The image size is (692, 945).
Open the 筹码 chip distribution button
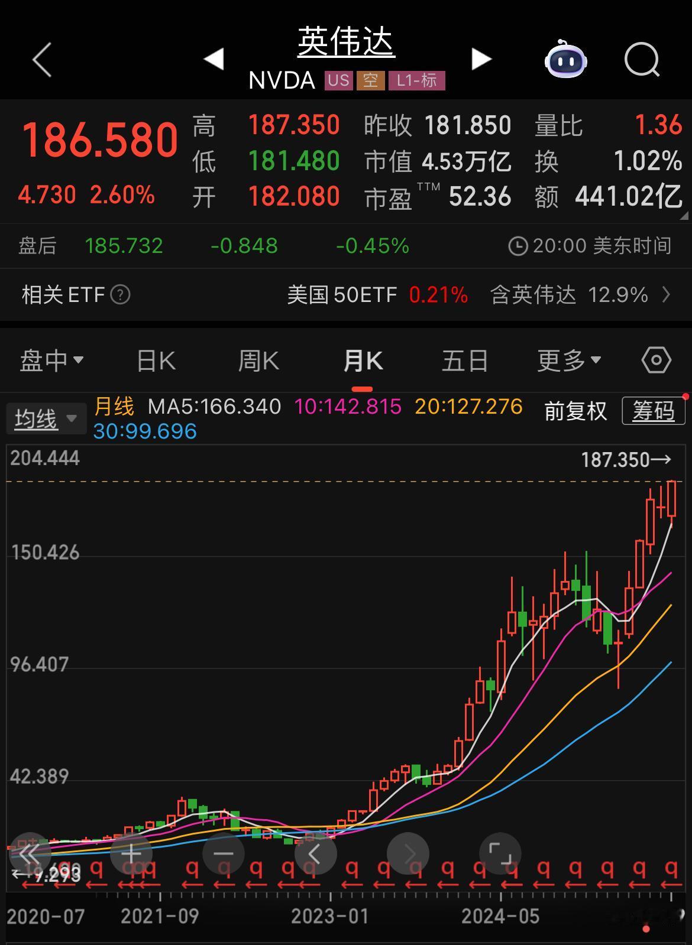654,411
